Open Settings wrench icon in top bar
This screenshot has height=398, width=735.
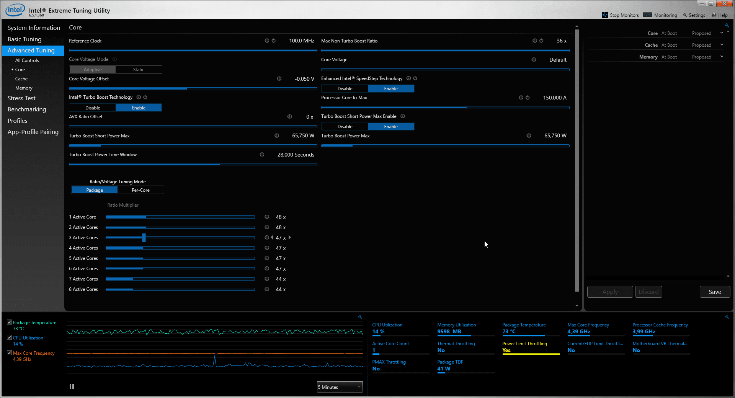pos(685,15)
